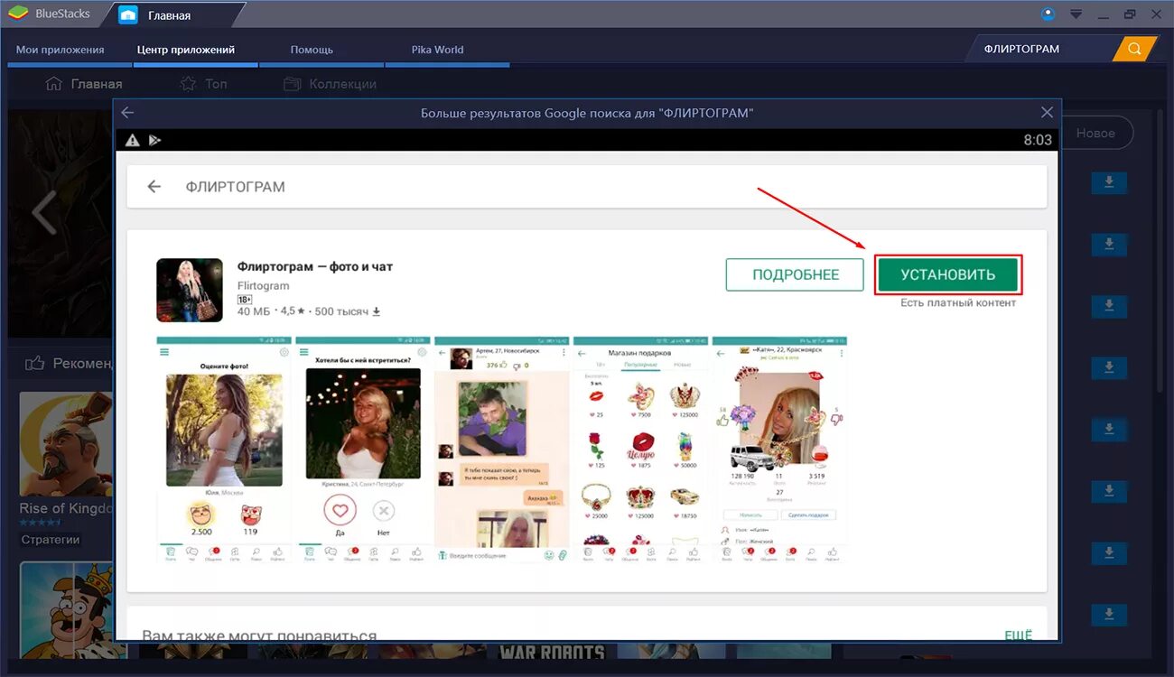The height and width of the screenshot is (677, 1174).
Task: Click the Есть платный контент text
Action: click(958, 303)
